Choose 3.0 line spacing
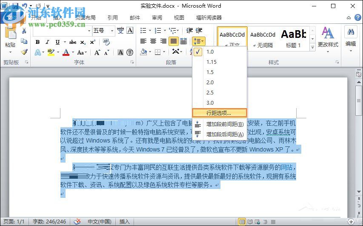This screenshot has width=363, height=226. tap(220, 103)
